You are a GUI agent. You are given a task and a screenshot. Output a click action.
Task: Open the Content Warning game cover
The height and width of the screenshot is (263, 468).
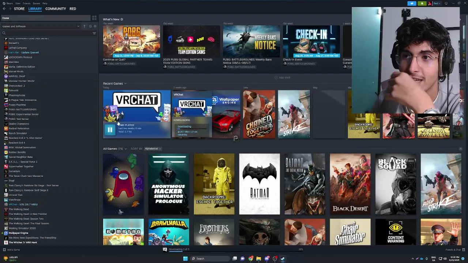pyautogui.click(x=395, y=232)
